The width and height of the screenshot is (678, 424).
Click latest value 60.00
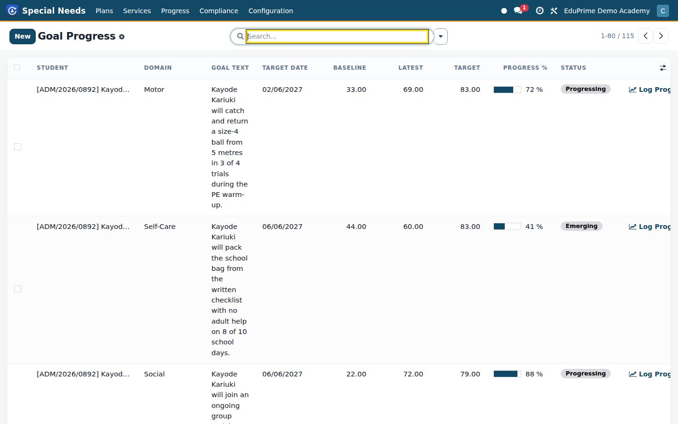tap(413, 227)
